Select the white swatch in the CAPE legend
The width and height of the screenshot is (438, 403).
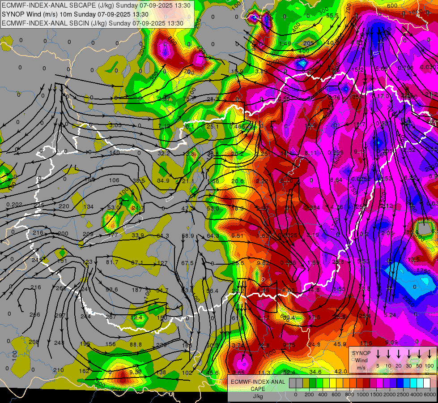427,383
